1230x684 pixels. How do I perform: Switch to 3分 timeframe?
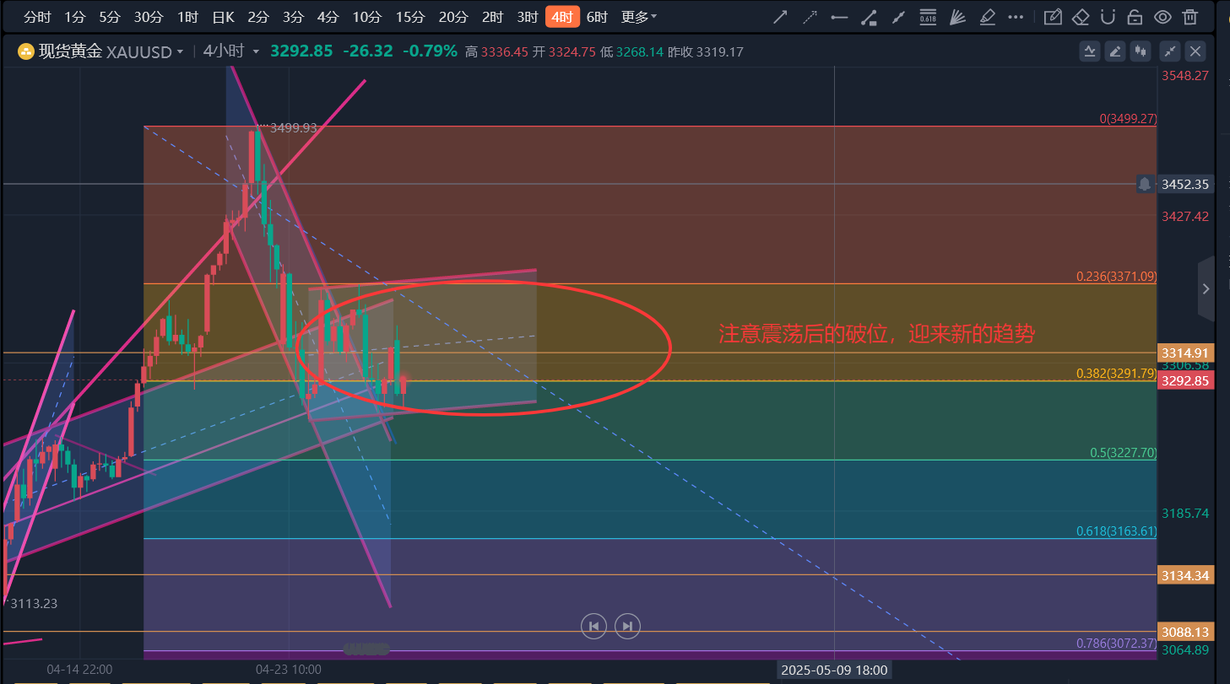(293, 17)
